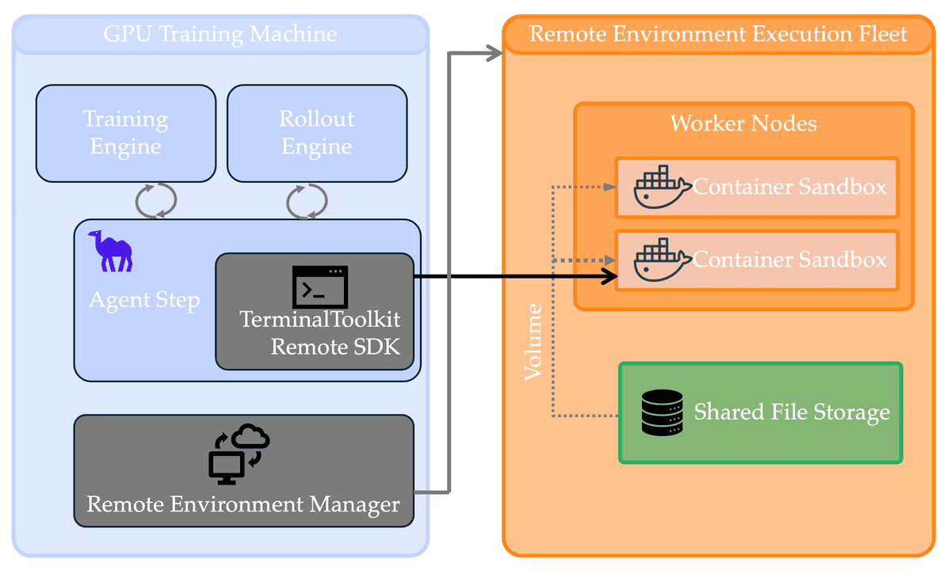This screenshot has height=570, width=951.
Task: Click the upper Container Sandbox text
Action: (790, 188)
